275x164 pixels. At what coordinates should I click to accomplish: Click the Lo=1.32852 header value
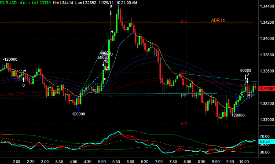click(86, 3)
